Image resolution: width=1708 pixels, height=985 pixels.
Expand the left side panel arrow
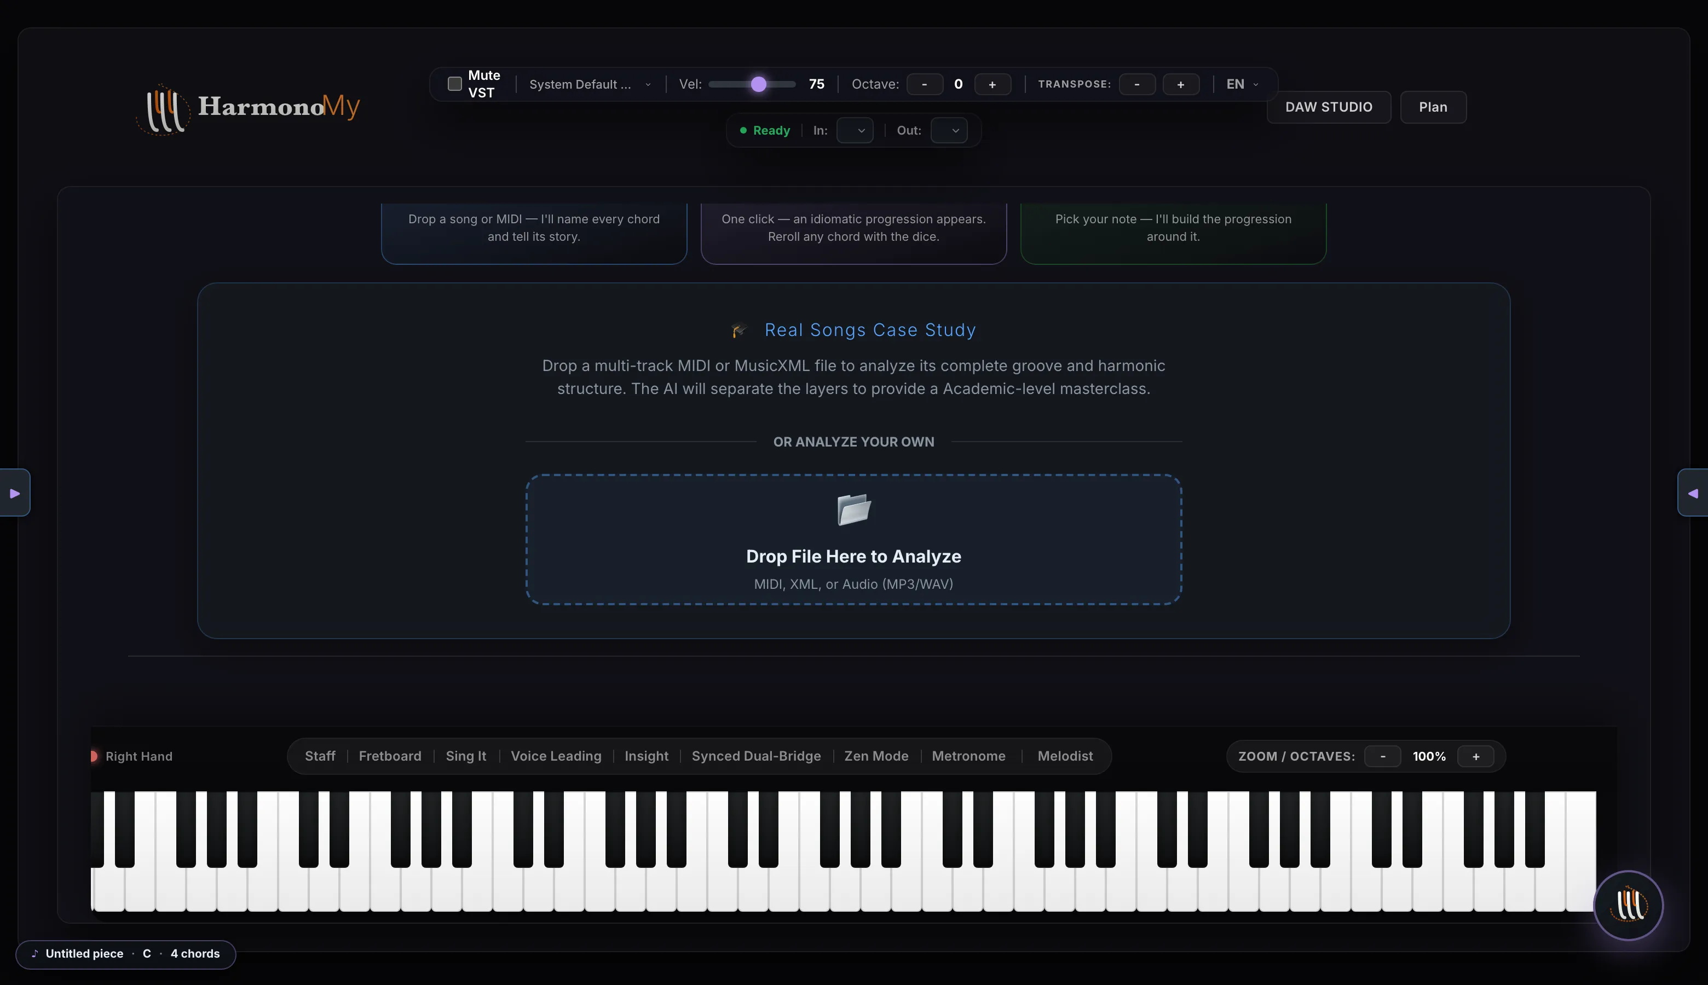15,493
